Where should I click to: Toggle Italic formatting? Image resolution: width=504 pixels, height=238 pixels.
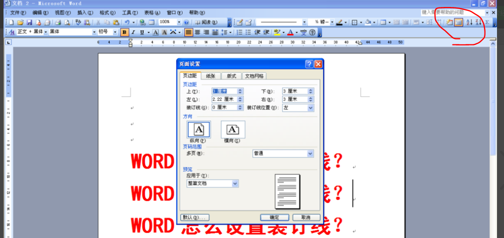pos(133,32)
